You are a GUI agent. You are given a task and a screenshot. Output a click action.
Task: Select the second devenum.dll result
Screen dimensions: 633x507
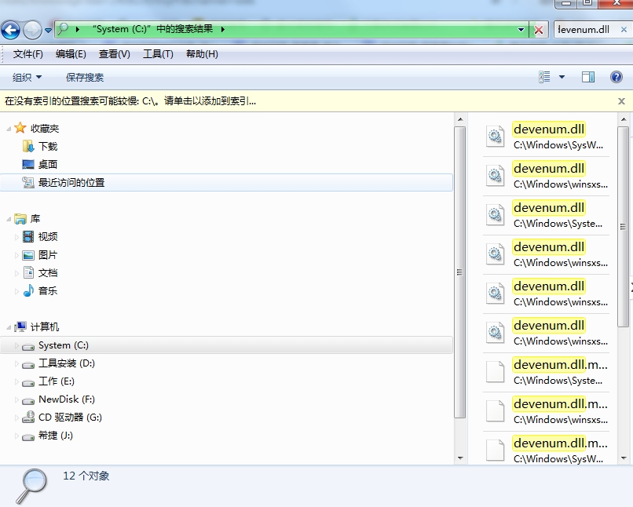pyautogui.click(x=546, y=176)
